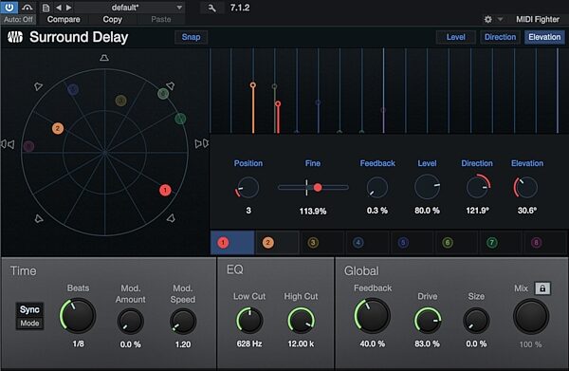Switch to the Level view tab
The width and height of the screenshot is (569, 371).
tap(456, 37)
